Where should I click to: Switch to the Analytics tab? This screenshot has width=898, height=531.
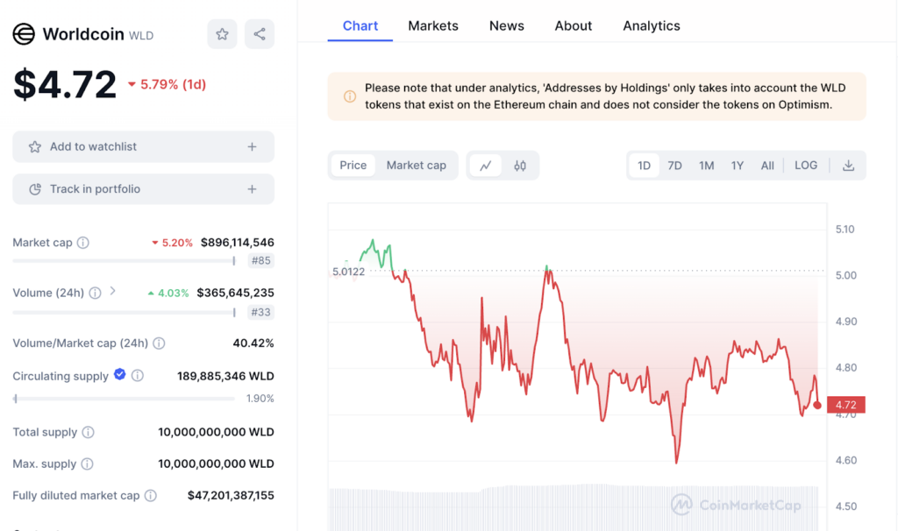(652, 26)
